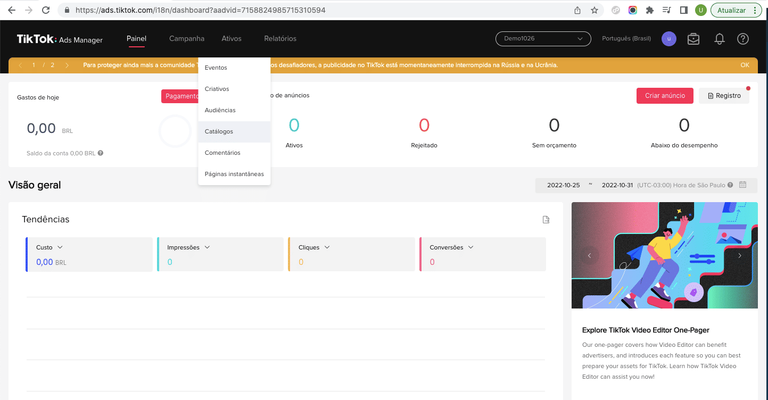Expand the Impressões metric dropdown

coord(207,247)
